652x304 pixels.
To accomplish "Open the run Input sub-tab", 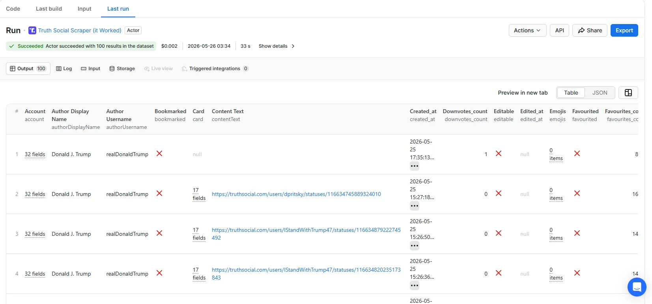I will point(90,69).
